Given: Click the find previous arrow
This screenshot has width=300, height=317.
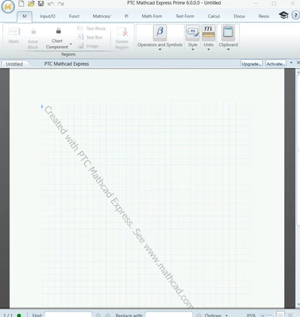Looking at the screenshot, I should (x=98, y=315).
